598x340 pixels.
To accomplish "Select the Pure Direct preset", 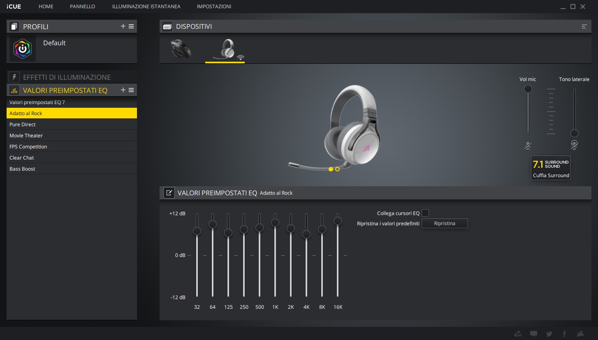I will (72, 125).
